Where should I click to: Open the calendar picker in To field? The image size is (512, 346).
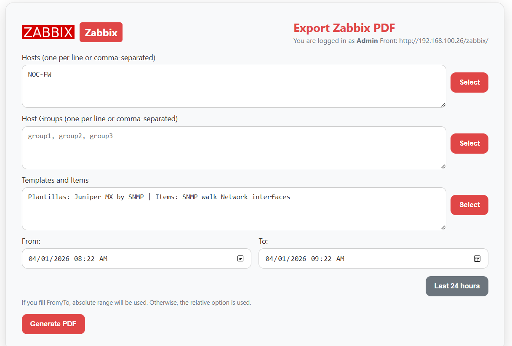point(477,258)
